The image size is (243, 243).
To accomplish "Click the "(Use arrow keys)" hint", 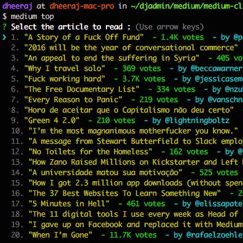I will coord(170,27).
